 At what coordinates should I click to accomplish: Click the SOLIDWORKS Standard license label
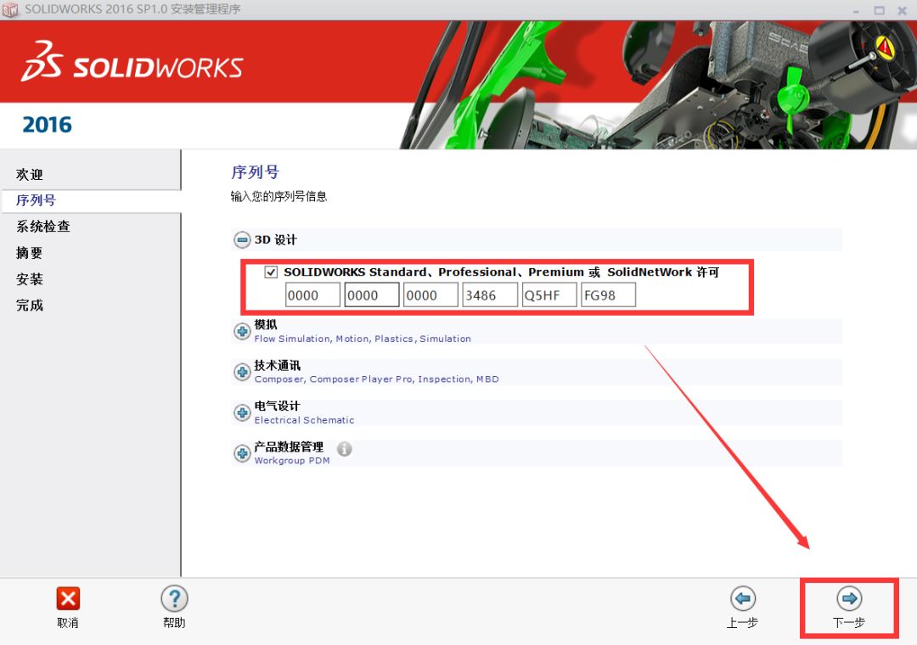tap(501, 272)
